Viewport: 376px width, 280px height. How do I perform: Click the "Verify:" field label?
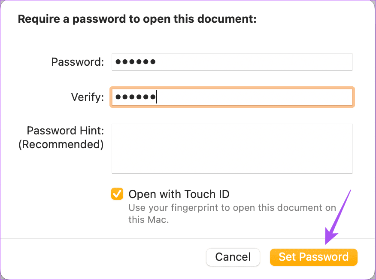(x=88, y=97)
